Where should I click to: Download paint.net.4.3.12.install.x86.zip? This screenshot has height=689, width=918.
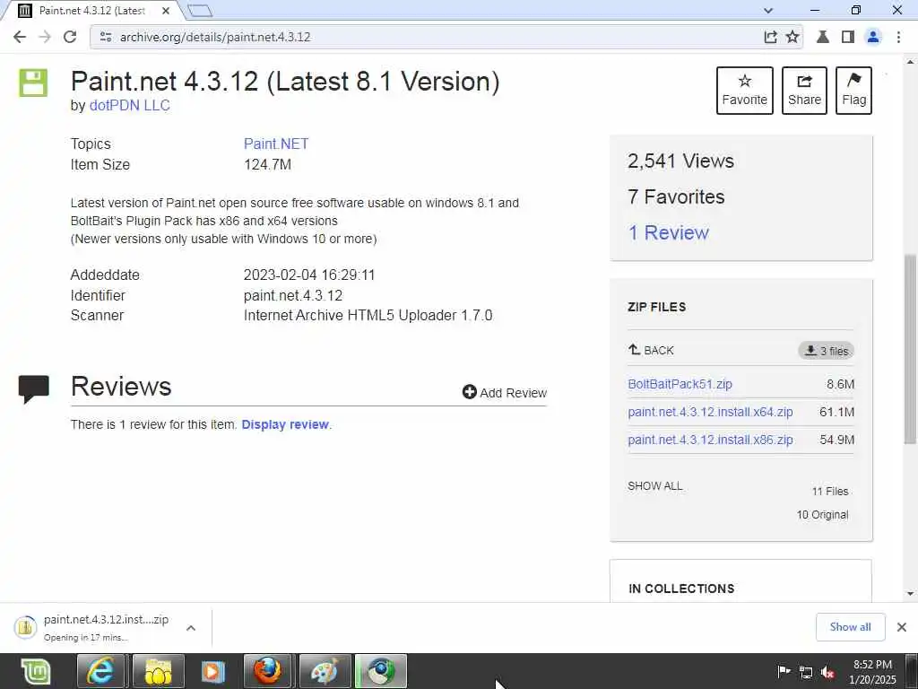(x=710, y=440)
